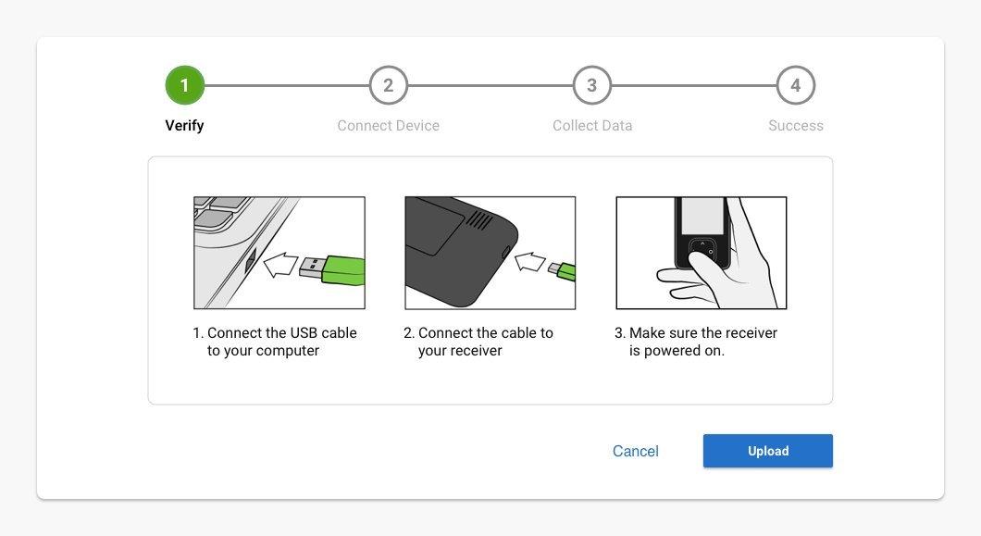Click the Verify step label
The image size is (981, 536).
[184, 125]
